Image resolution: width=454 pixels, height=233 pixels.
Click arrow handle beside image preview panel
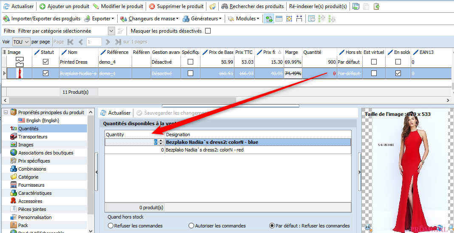click(x=360, y=172)
